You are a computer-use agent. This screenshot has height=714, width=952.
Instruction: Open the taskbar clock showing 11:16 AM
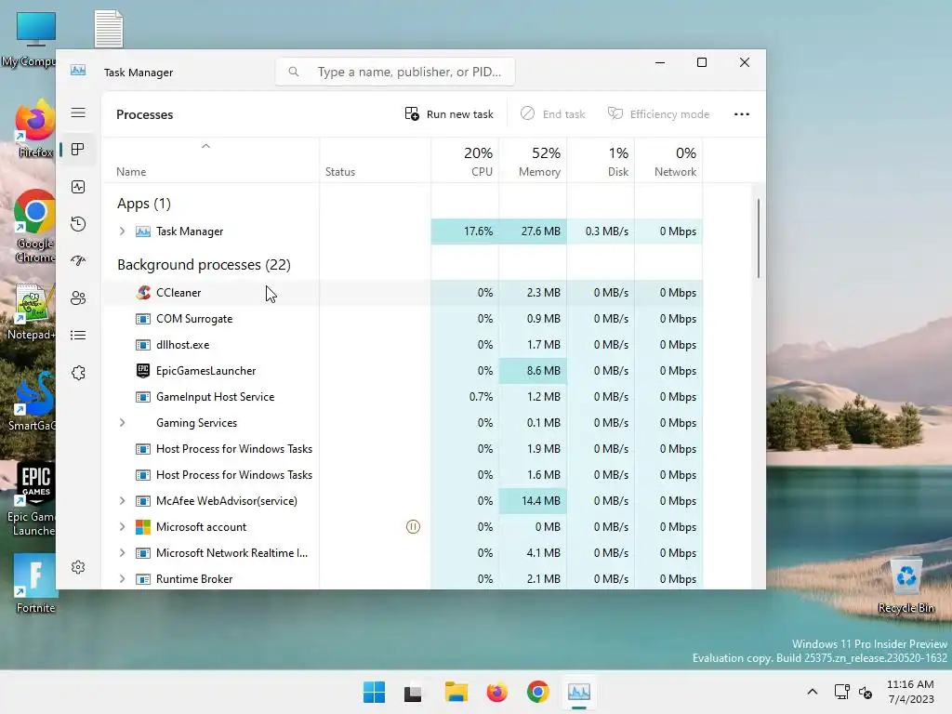pyautogui.click(x=910, y=692)
